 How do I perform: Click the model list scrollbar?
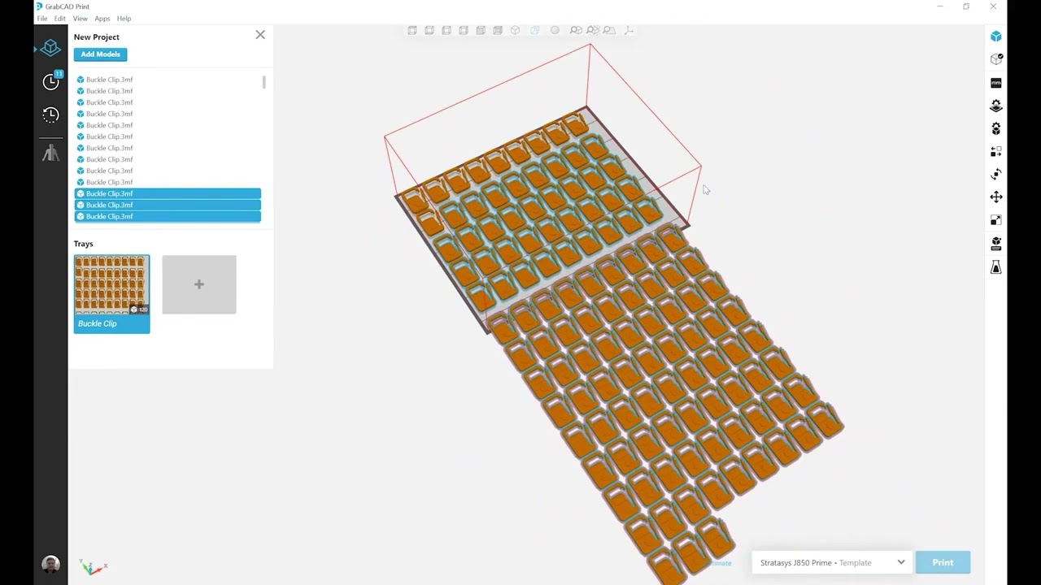264,82
